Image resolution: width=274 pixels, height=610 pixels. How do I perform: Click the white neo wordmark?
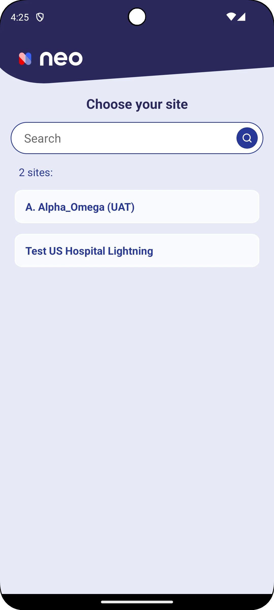point(61,59)
